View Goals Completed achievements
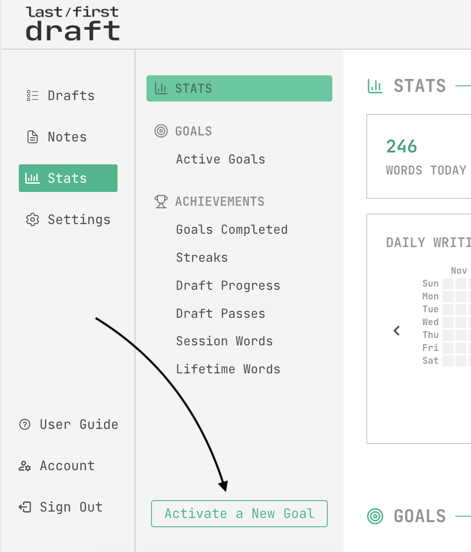 pyautogui.click(x=232, y=230)
